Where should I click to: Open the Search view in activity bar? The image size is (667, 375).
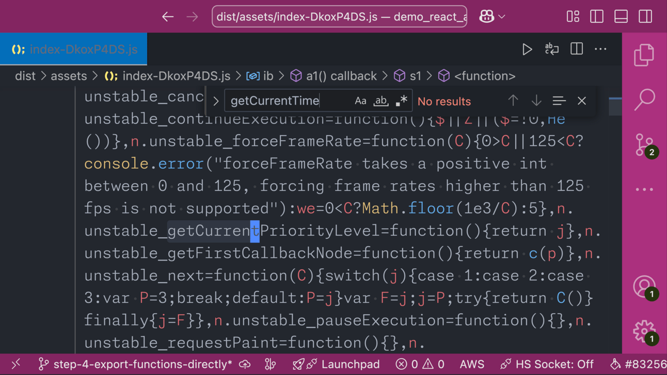644,100
